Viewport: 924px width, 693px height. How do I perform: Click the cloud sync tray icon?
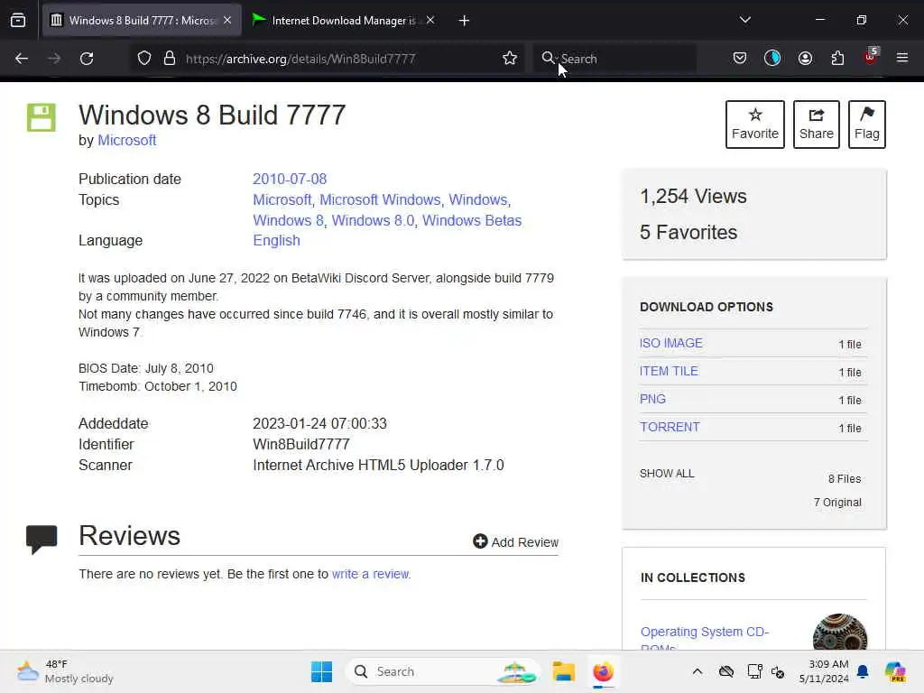point(726,671)
